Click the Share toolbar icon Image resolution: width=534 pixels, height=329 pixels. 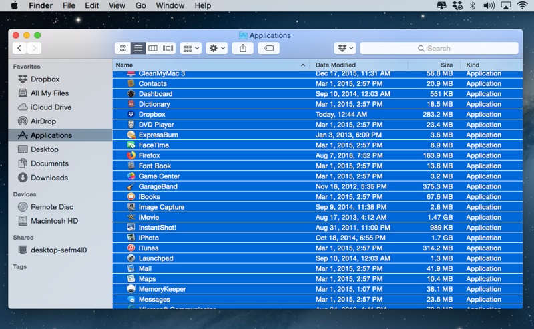click(x=244, y=48)
